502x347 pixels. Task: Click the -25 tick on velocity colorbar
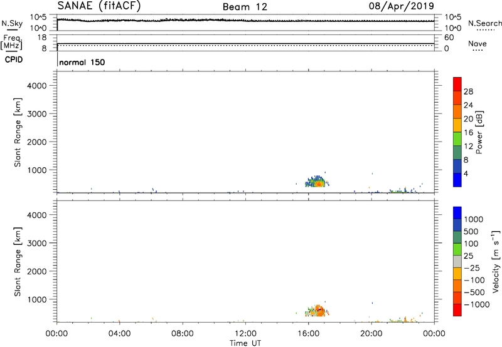coord(471,267)
